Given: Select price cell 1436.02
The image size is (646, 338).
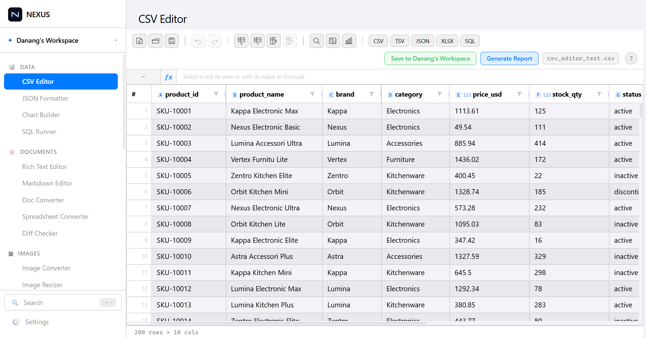Looking at the screenshot, I should tap(489, 159).
